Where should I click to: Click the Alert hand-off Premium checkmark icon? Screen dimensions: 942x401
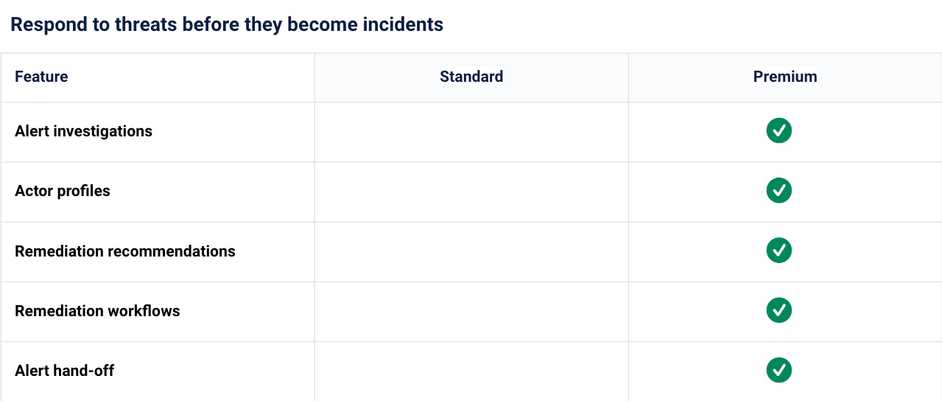778,370
